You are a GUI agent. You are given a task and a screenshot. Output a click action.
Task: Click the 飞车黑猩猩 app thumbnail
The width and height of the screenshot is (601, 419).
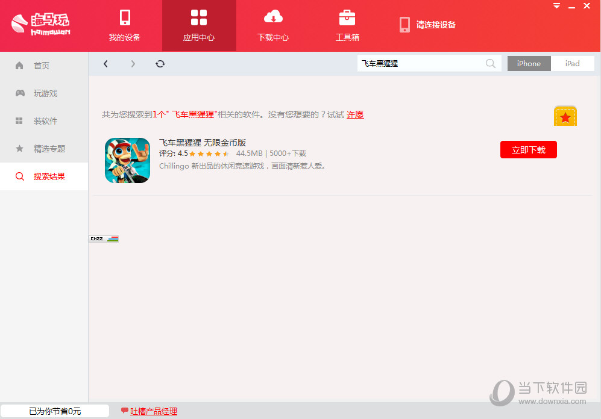pyautogui.click(x=127, y=160)
